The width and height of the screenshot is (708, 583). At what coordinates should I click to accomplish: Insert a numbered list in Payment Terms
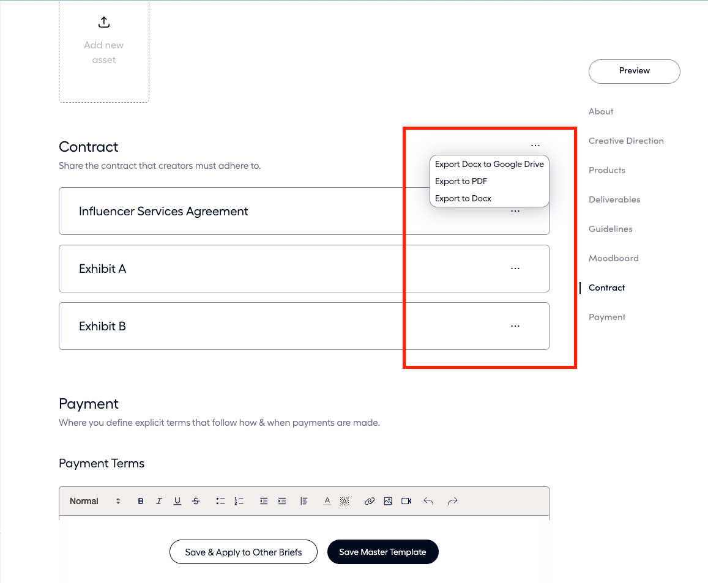(x=239, y=501)
